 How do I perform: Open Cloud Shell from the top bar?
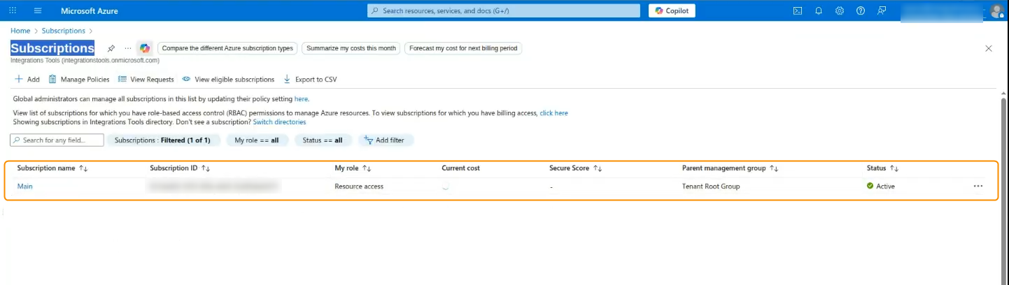point(797,10)
